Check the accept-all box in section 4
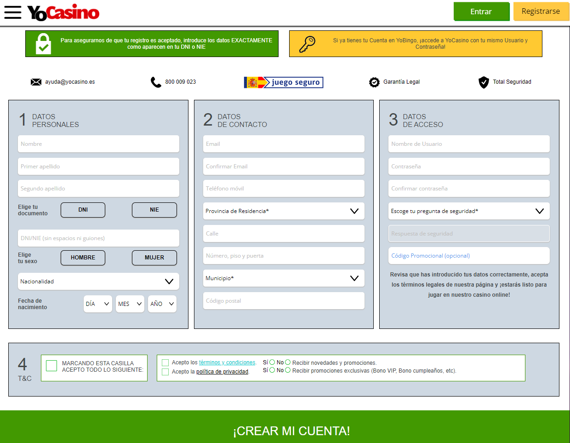 (x=51, y=366)
